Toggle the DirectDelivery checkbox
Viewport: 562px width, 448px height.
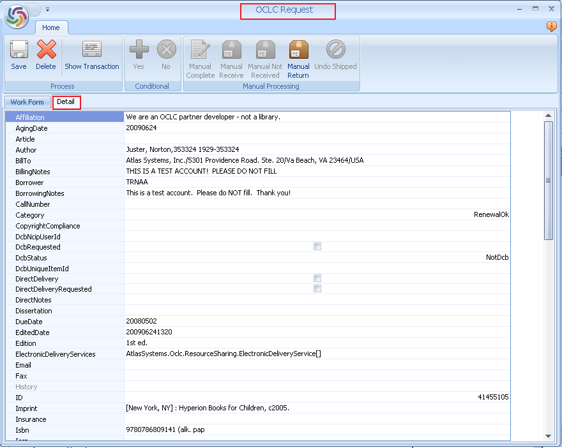coord(317,278)
